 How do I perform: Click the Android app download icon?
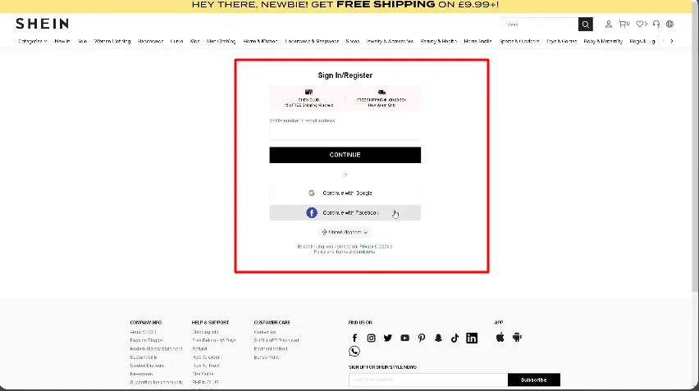pyautogui.click(x=517, y=337)
